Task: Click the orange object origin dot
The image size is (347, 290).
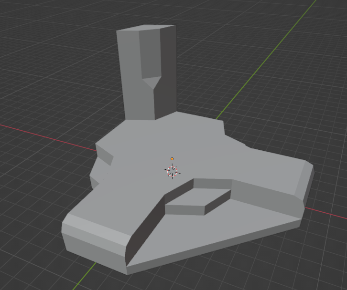Action: 172,159
